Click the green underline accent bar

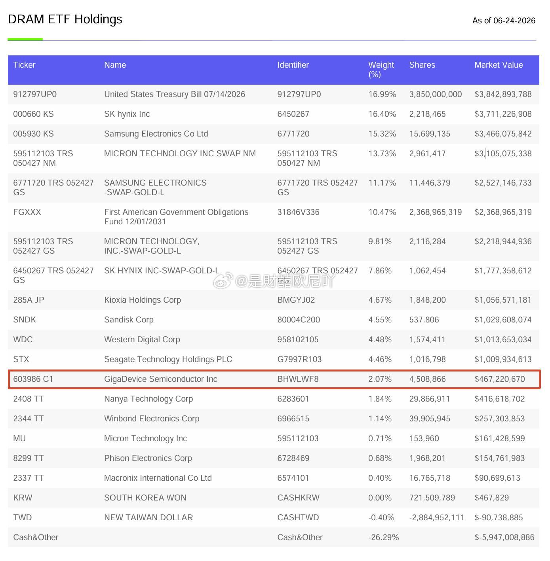coord(25,39)
